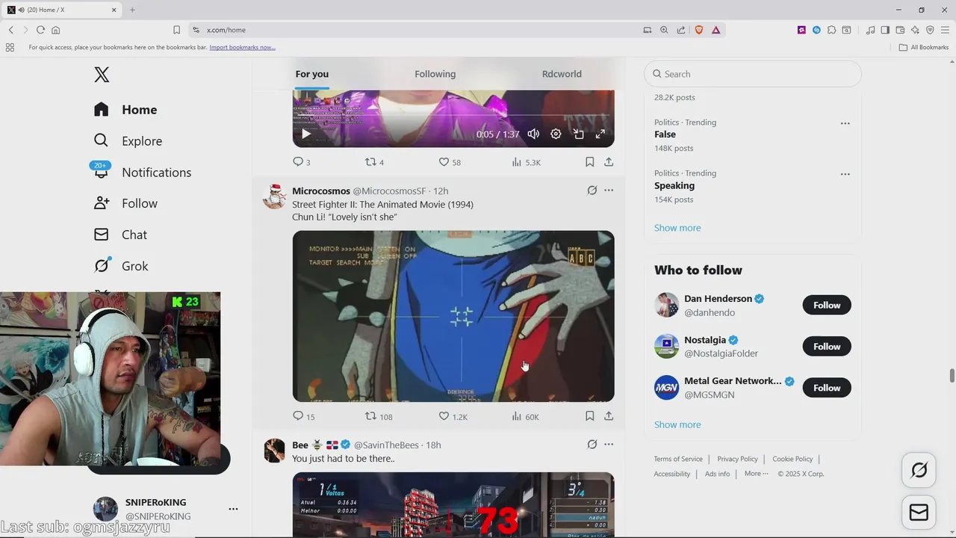Open Microcosmos profile avatar
The height and width of the screenshot is (538, 956).
[275, 197]
